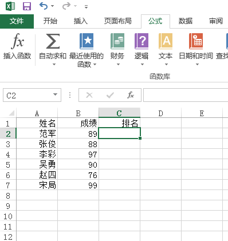The image size is (228, 241).
Task: Click cell with name 李彩
Action: point(37,154)
